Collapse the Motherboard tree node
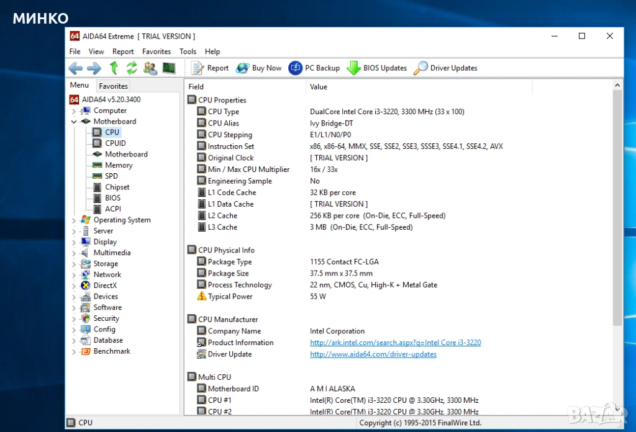Viewport: 636px width, 432px height. coord(74,122)
